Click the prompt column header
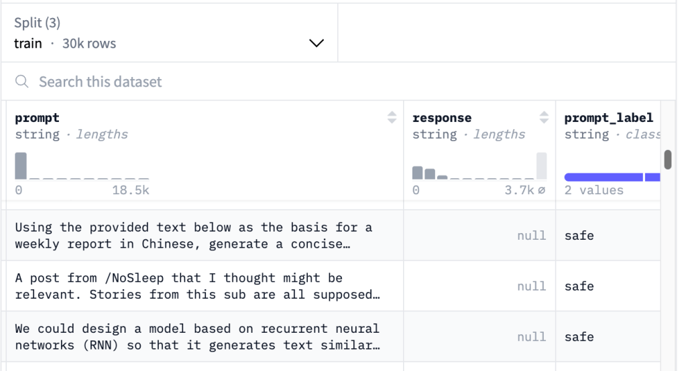 point(38,118)
